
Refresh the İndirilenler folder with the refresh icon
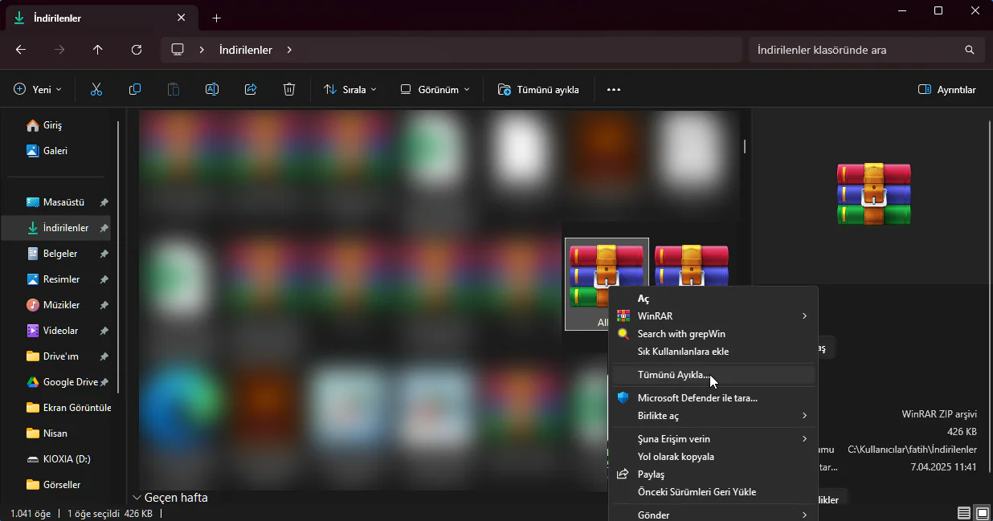(137, 49)
